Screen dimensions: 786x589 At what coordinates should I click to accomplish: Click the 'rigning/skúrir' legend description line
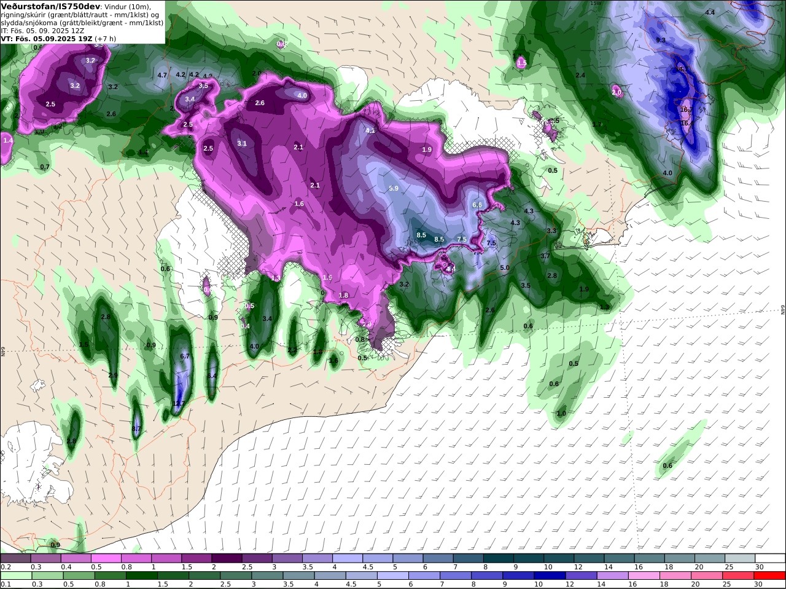(81, 14)
